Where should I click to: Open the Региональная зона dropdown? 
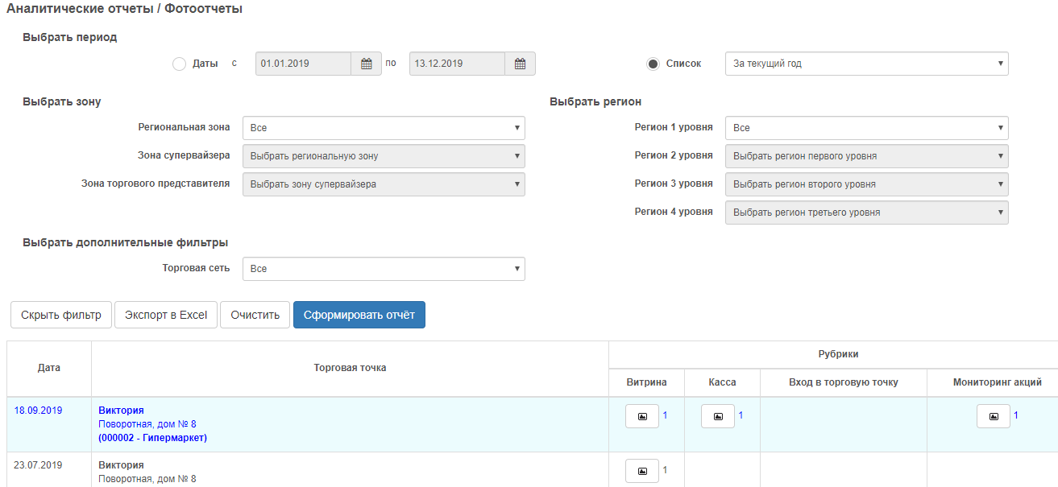tap(384, 128)
